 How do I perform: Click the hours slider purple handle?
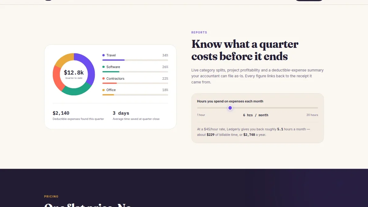pos(230,108)
